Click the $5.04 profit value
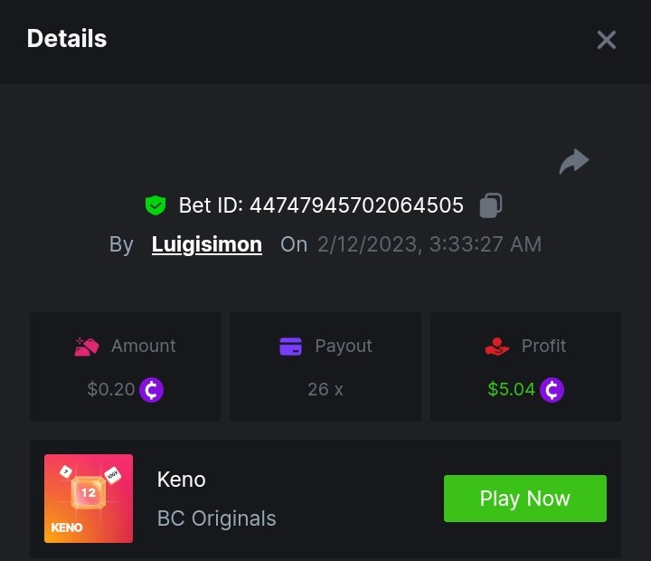The image size is (651, 561). click(512, 390)
